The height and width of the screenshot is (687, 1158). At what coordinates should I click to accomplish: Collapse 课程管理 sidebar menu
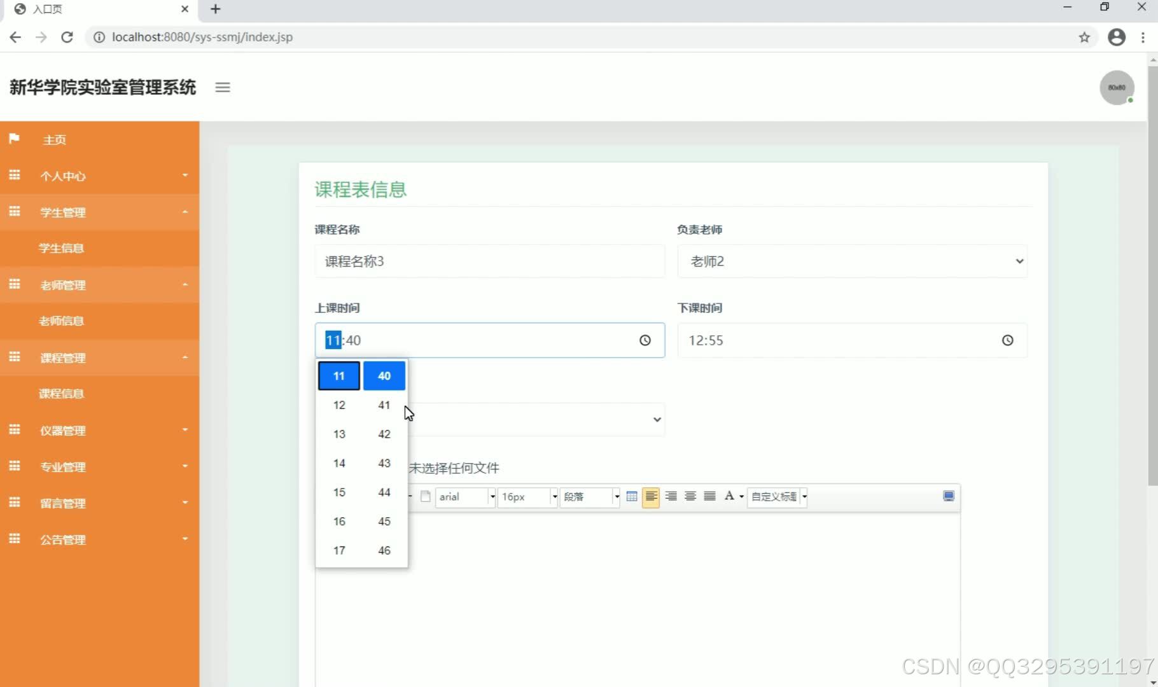pyautogui.click(x=99, y=357)
